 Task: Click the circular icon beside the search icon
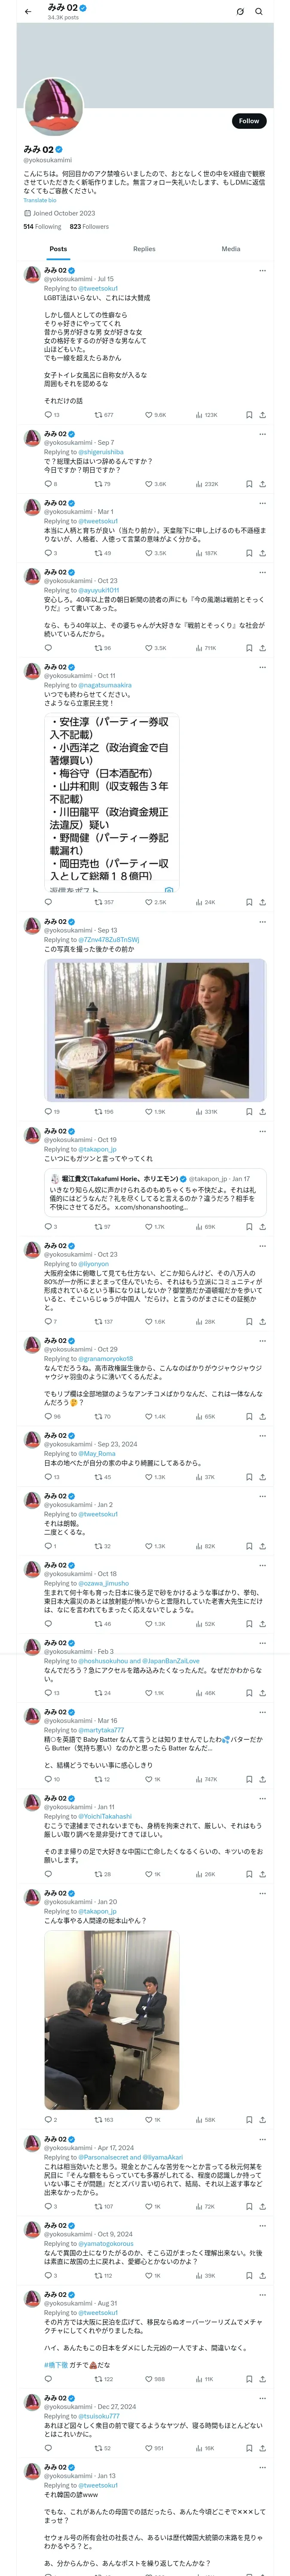(x=240, y=12)
